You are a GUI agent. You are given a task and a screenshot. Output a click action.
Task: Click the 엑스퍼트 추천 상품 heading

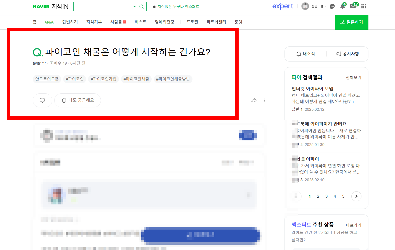point(312,225)
